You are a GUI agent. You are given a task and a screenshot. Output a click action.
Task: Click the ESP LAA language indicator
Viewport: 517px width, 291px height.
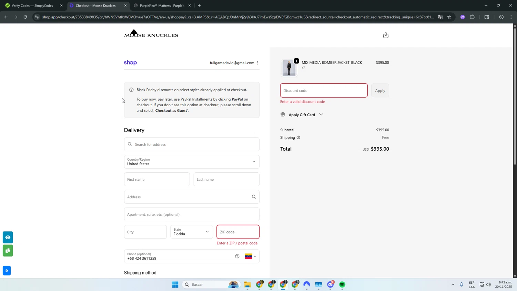point(472,284)
